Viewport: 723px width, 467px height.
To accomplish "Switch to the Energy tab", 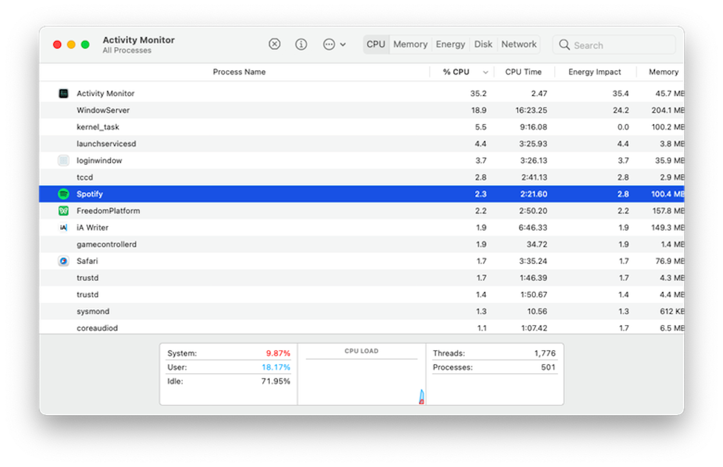I will pyautogui.click(x=450, y=44).
